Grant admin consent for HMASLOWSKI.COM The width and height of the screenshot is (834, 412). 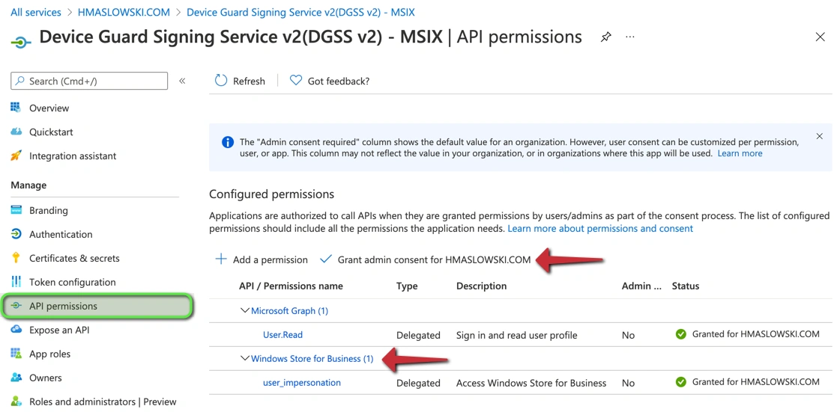426,259
